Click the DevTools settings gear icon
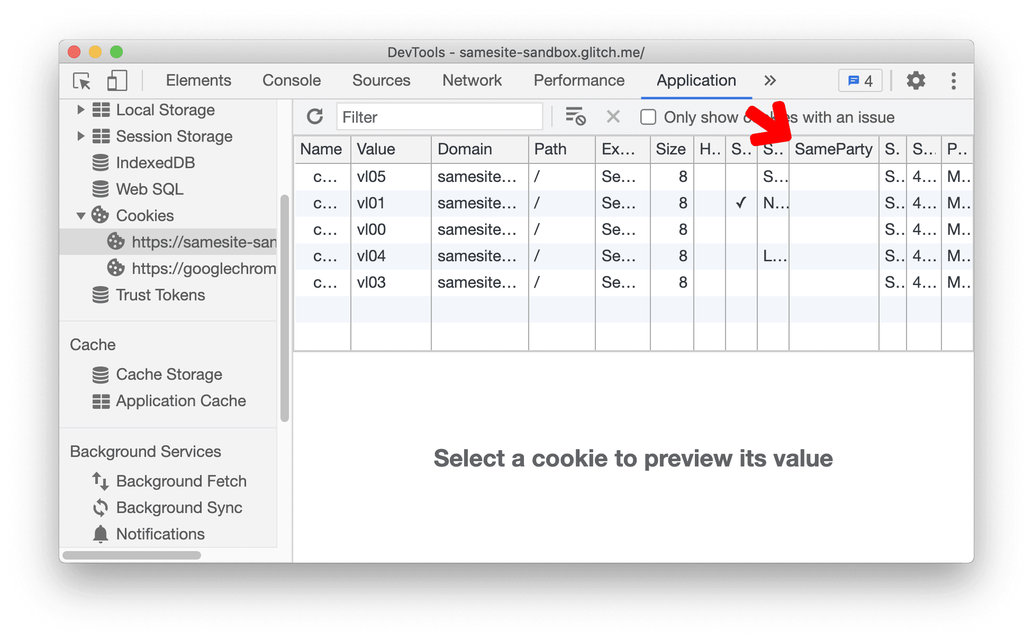The height and width of the screenshot is (641, 1033). pyautogui.click(x=916, y=80)
